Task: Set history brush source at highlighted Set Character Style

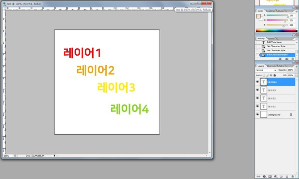Action: 258,55
